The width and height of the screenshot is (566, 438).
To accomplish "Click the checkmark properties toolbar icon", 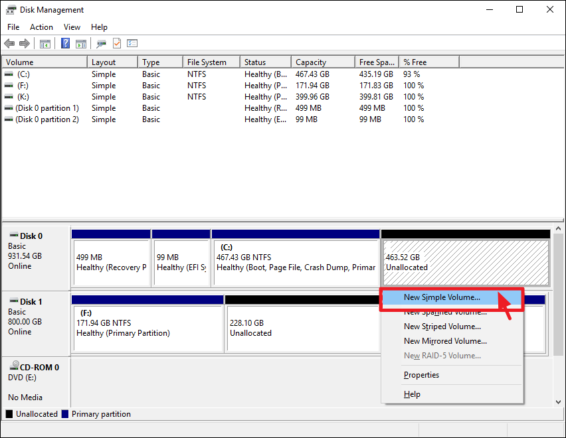I will pyautogui.click(x=117, y=44).
